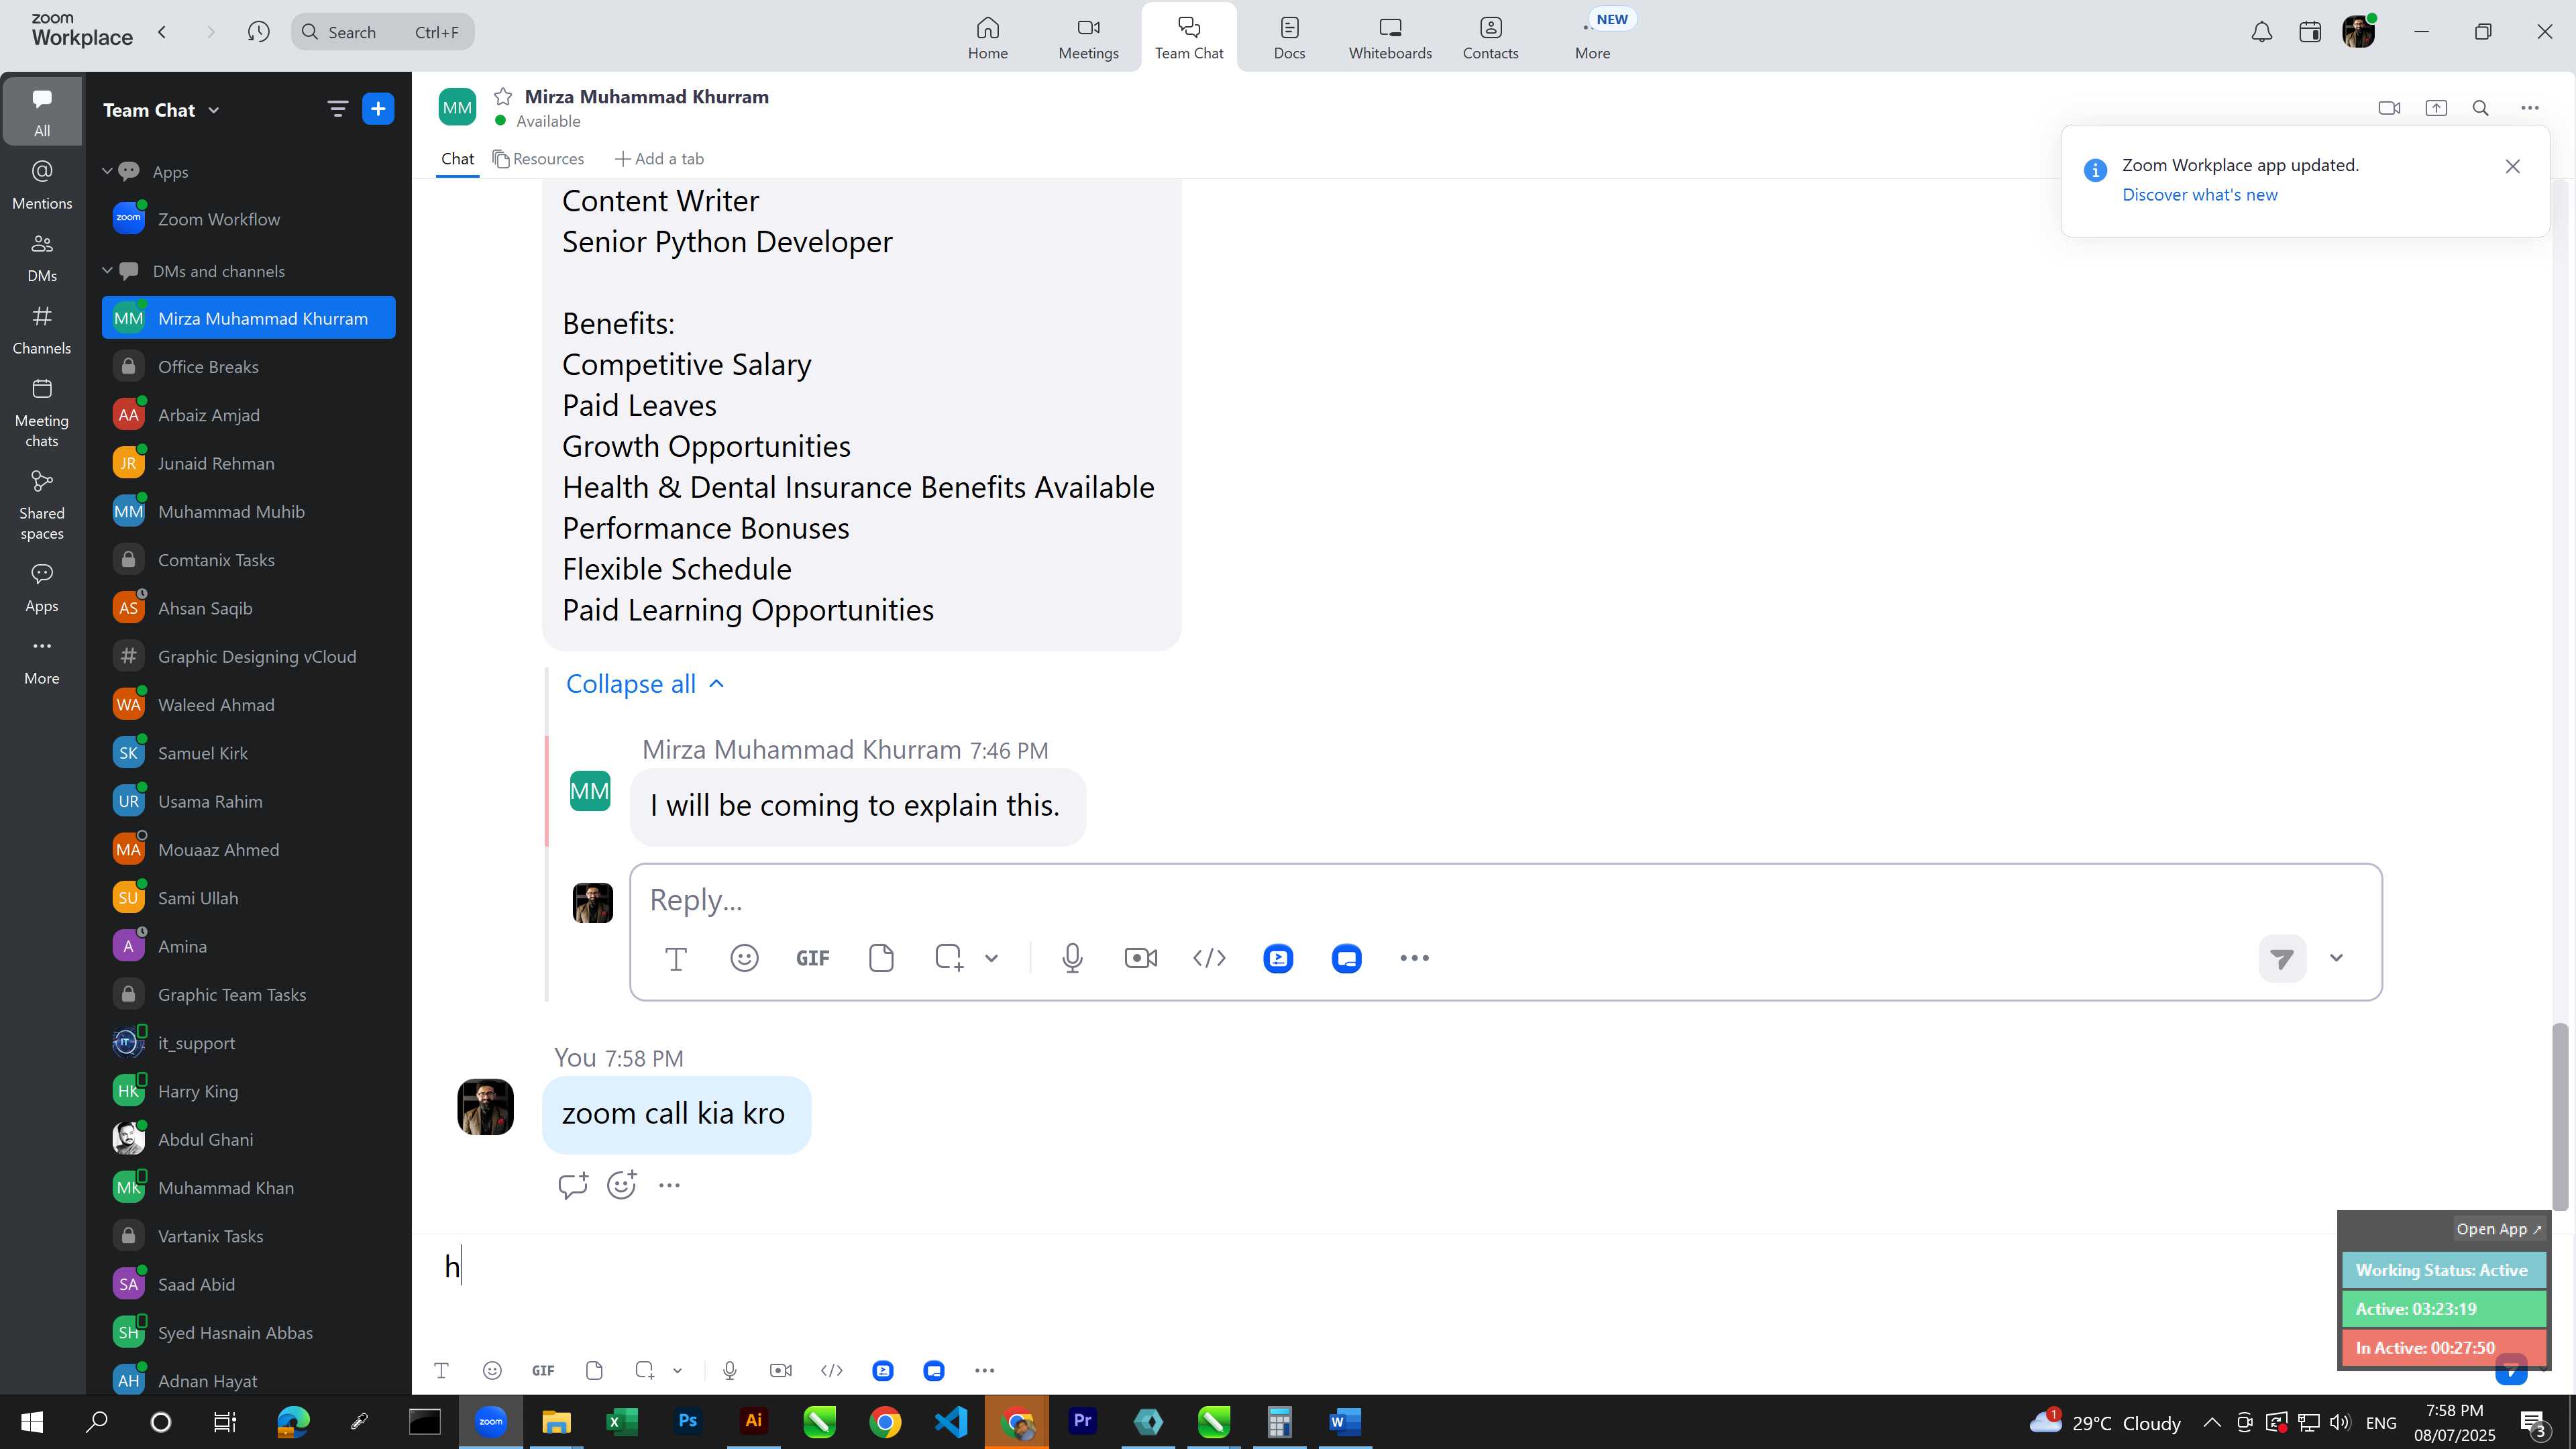Open more actions for 'zoom call kia kro'
Viewport: 2576px width, 1449px height.
669,1185
